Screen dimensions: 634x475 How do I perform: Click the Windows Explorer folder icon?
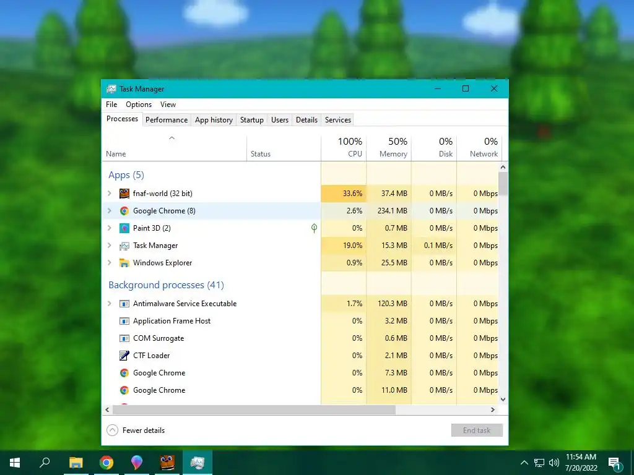click(124, 263)
